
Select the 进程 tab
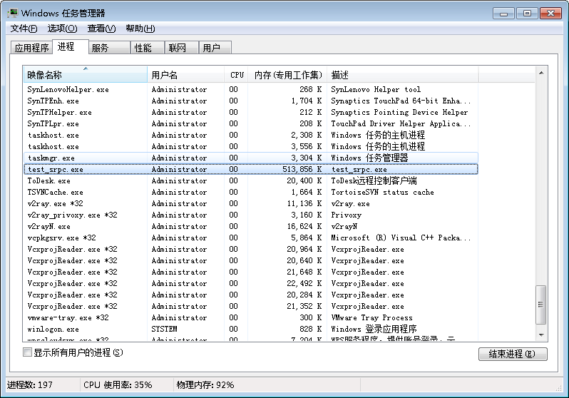point(71,46)
